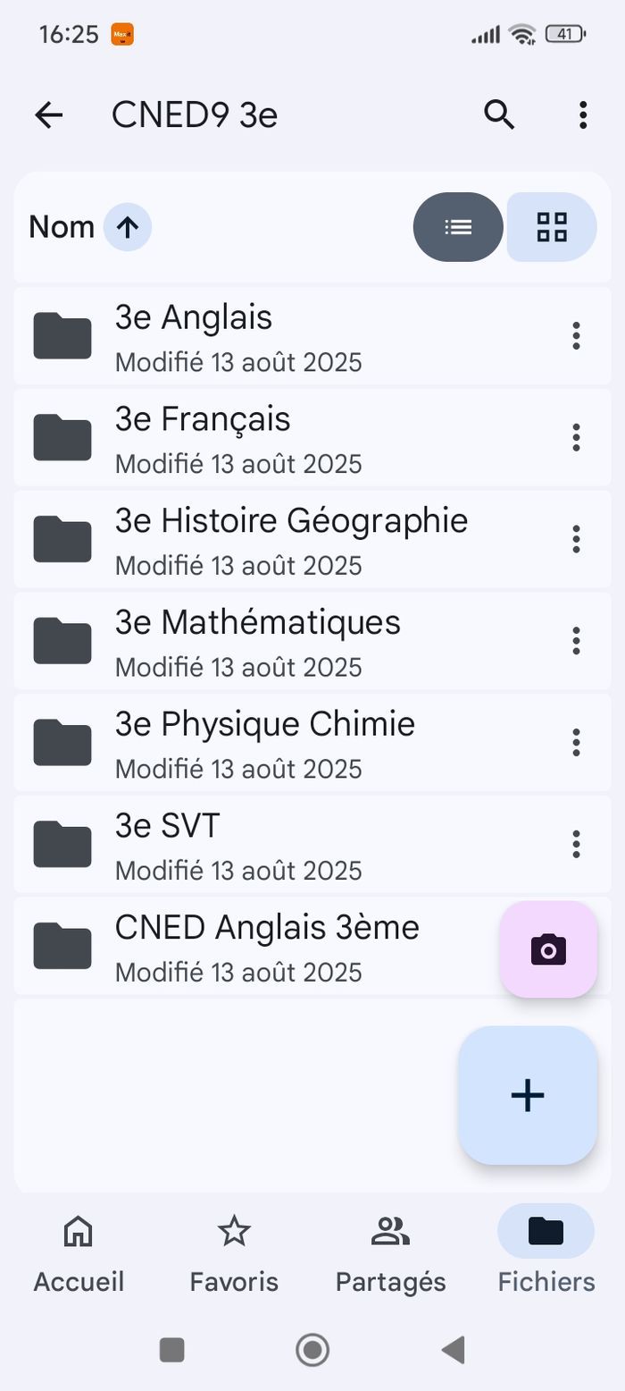Open more options for 3e Français
This screenshot has width=625, height=1391.
tap(576, 438)
